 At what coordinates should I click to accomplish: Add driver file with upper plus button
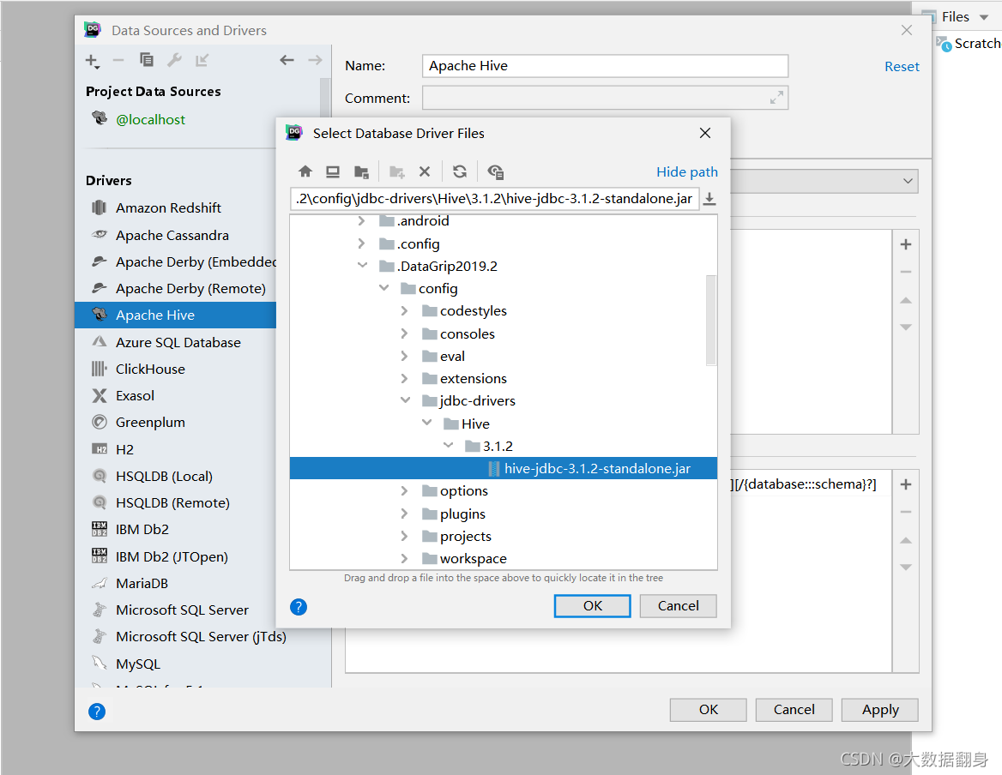[x=906, y=244]
